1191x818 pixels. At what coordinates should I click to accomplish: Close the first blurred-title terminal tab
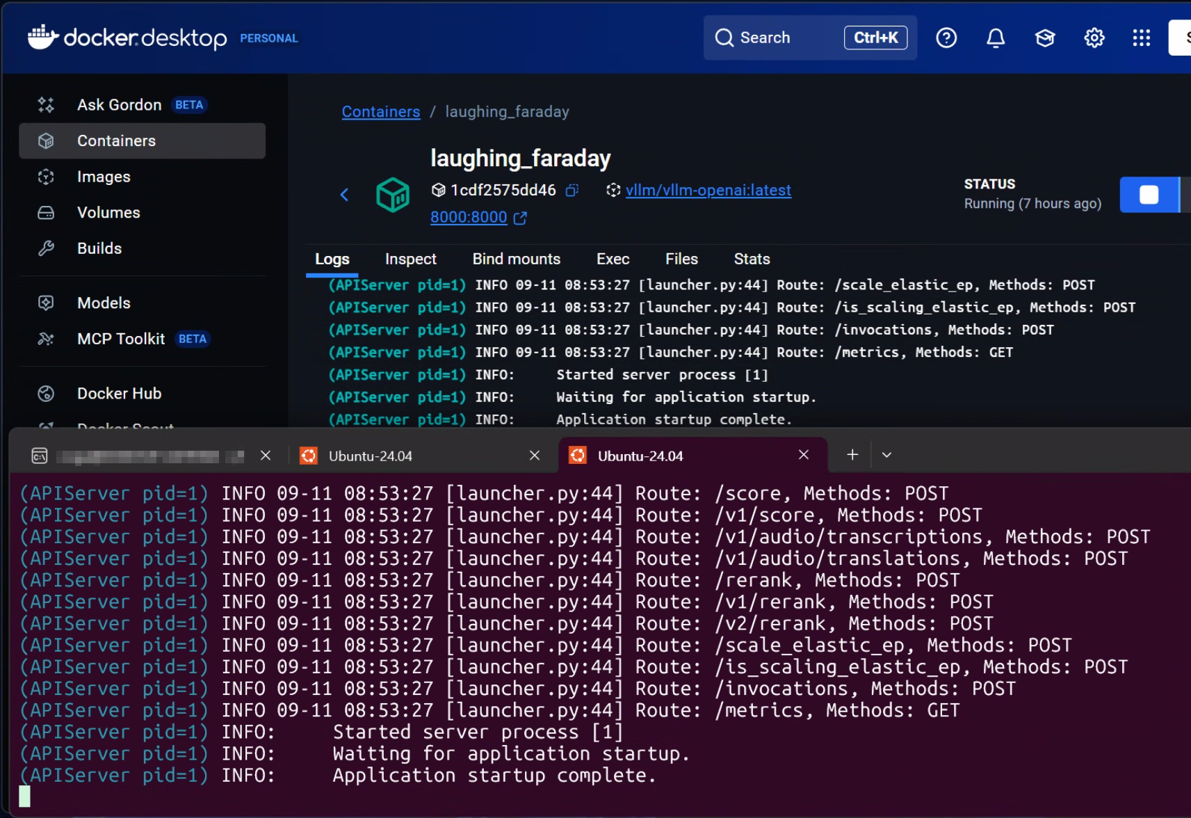(x=266, y=456)
